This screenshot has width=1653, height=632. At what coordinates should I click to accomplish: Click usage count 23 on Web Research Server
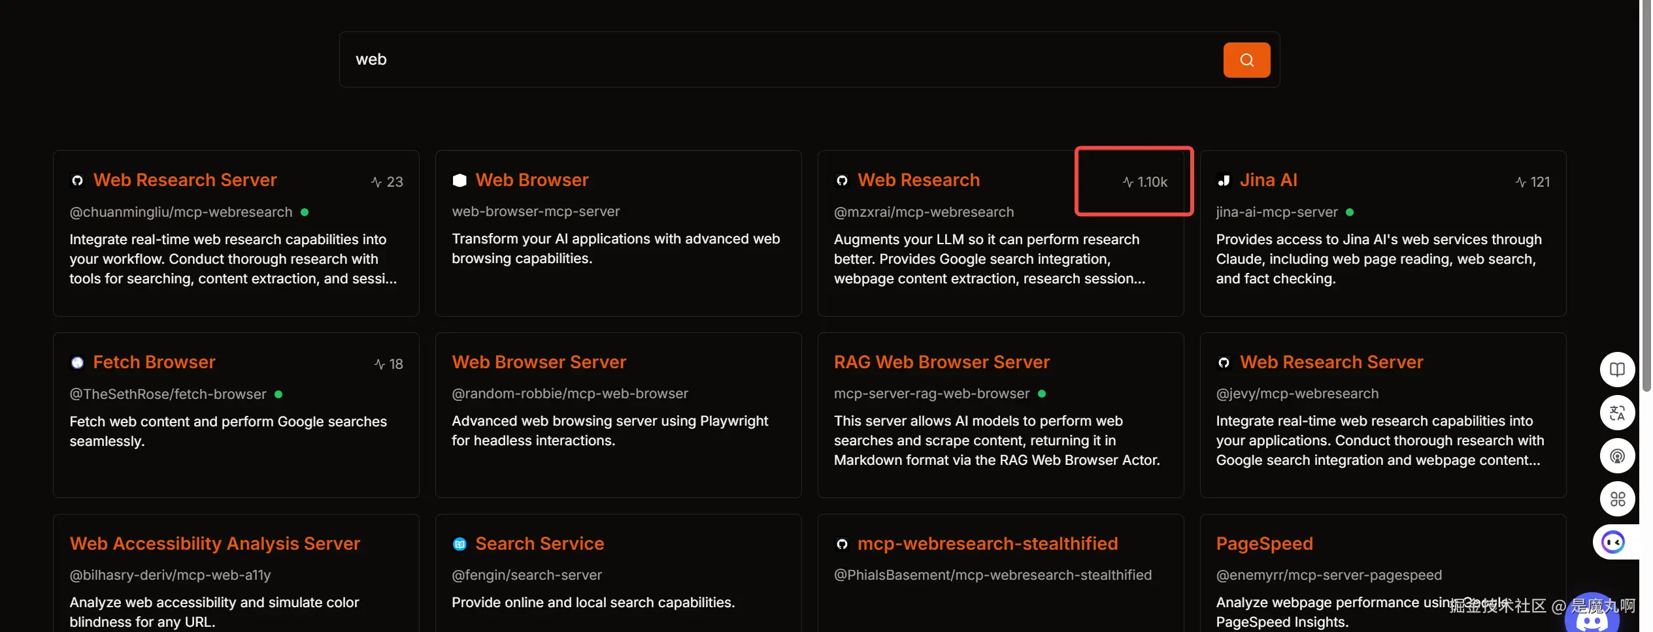tap(387, 182)
